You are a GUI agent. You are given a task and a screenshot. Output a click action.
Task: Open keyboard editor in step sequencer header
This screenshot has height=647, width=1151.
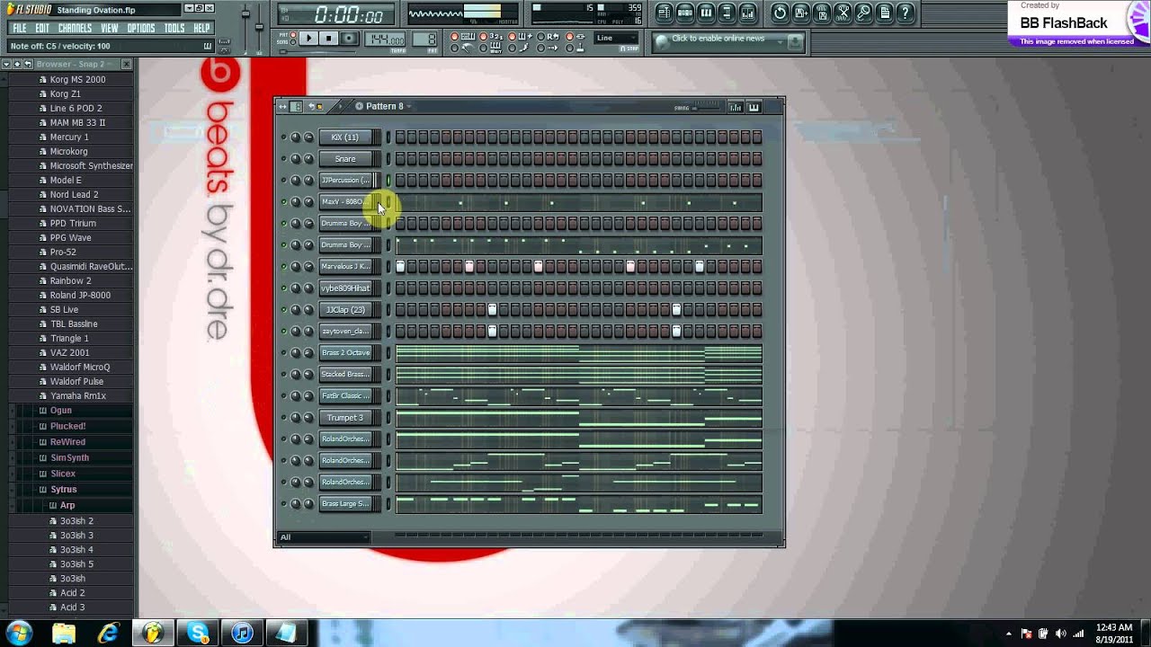[x=754, y=107]
